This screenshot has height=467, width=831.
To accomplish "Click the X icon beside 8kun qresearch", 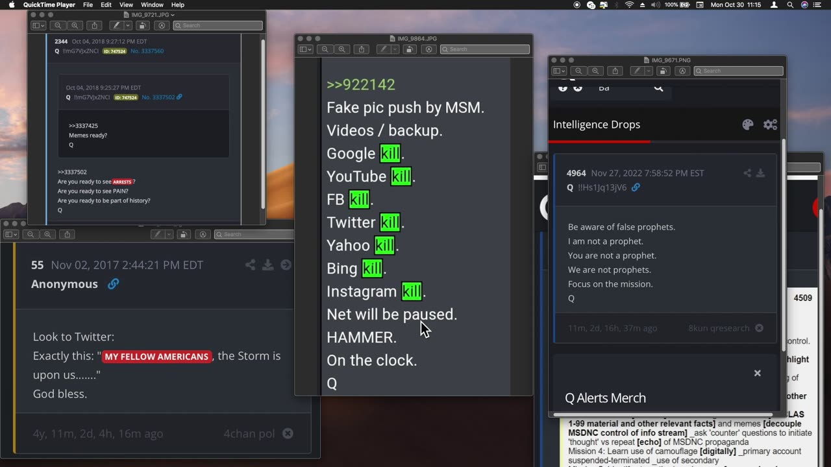I will click(759, 328).
